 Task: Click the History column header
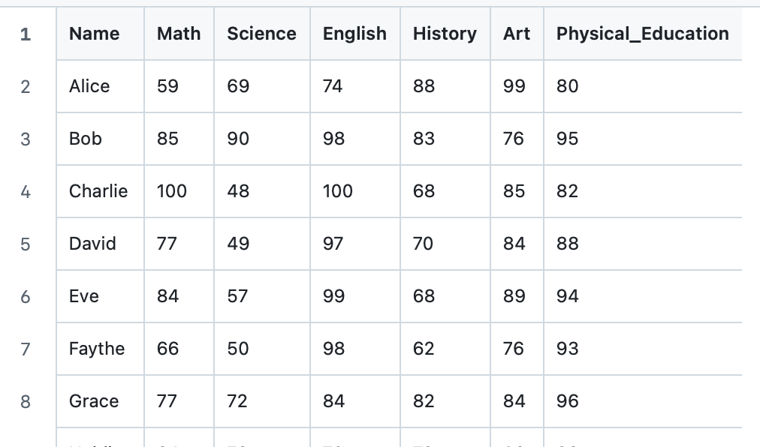click(445, 34)
